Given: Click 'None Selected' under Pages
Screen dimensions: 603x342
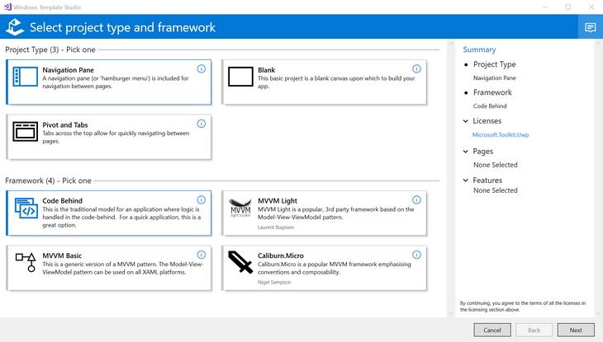Looking at the screenshot, I should click(x=496, y=165).
